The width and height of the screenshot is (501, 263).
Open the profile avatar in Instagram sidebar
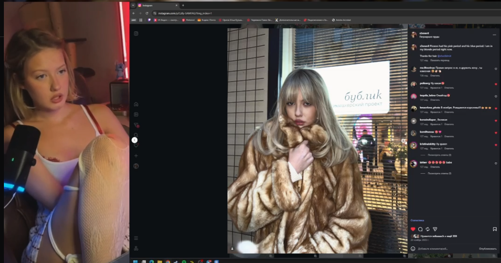(x=136, y=166)
